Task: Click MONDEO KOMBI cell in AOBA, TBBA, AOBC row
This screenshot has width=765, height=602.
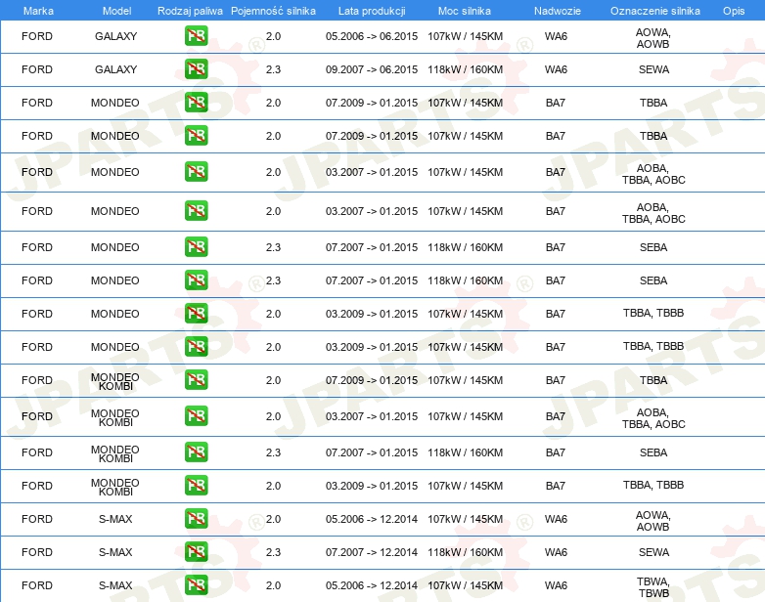Action: 115,417
